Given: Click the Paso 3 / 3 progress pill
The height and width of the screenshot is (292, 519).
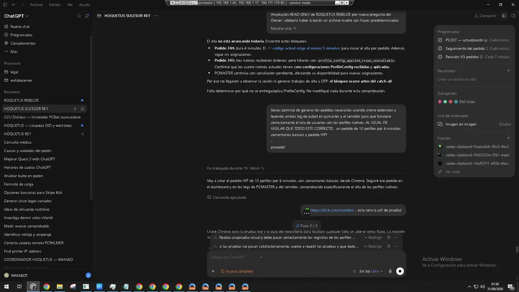Looking at the screenshot, I should coord(307,225).
